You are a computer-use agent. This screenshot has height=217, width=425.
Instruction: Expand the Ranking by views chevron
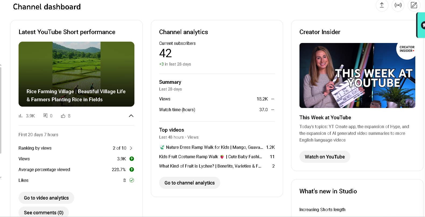pyautogui.click(x=131, y=148)
